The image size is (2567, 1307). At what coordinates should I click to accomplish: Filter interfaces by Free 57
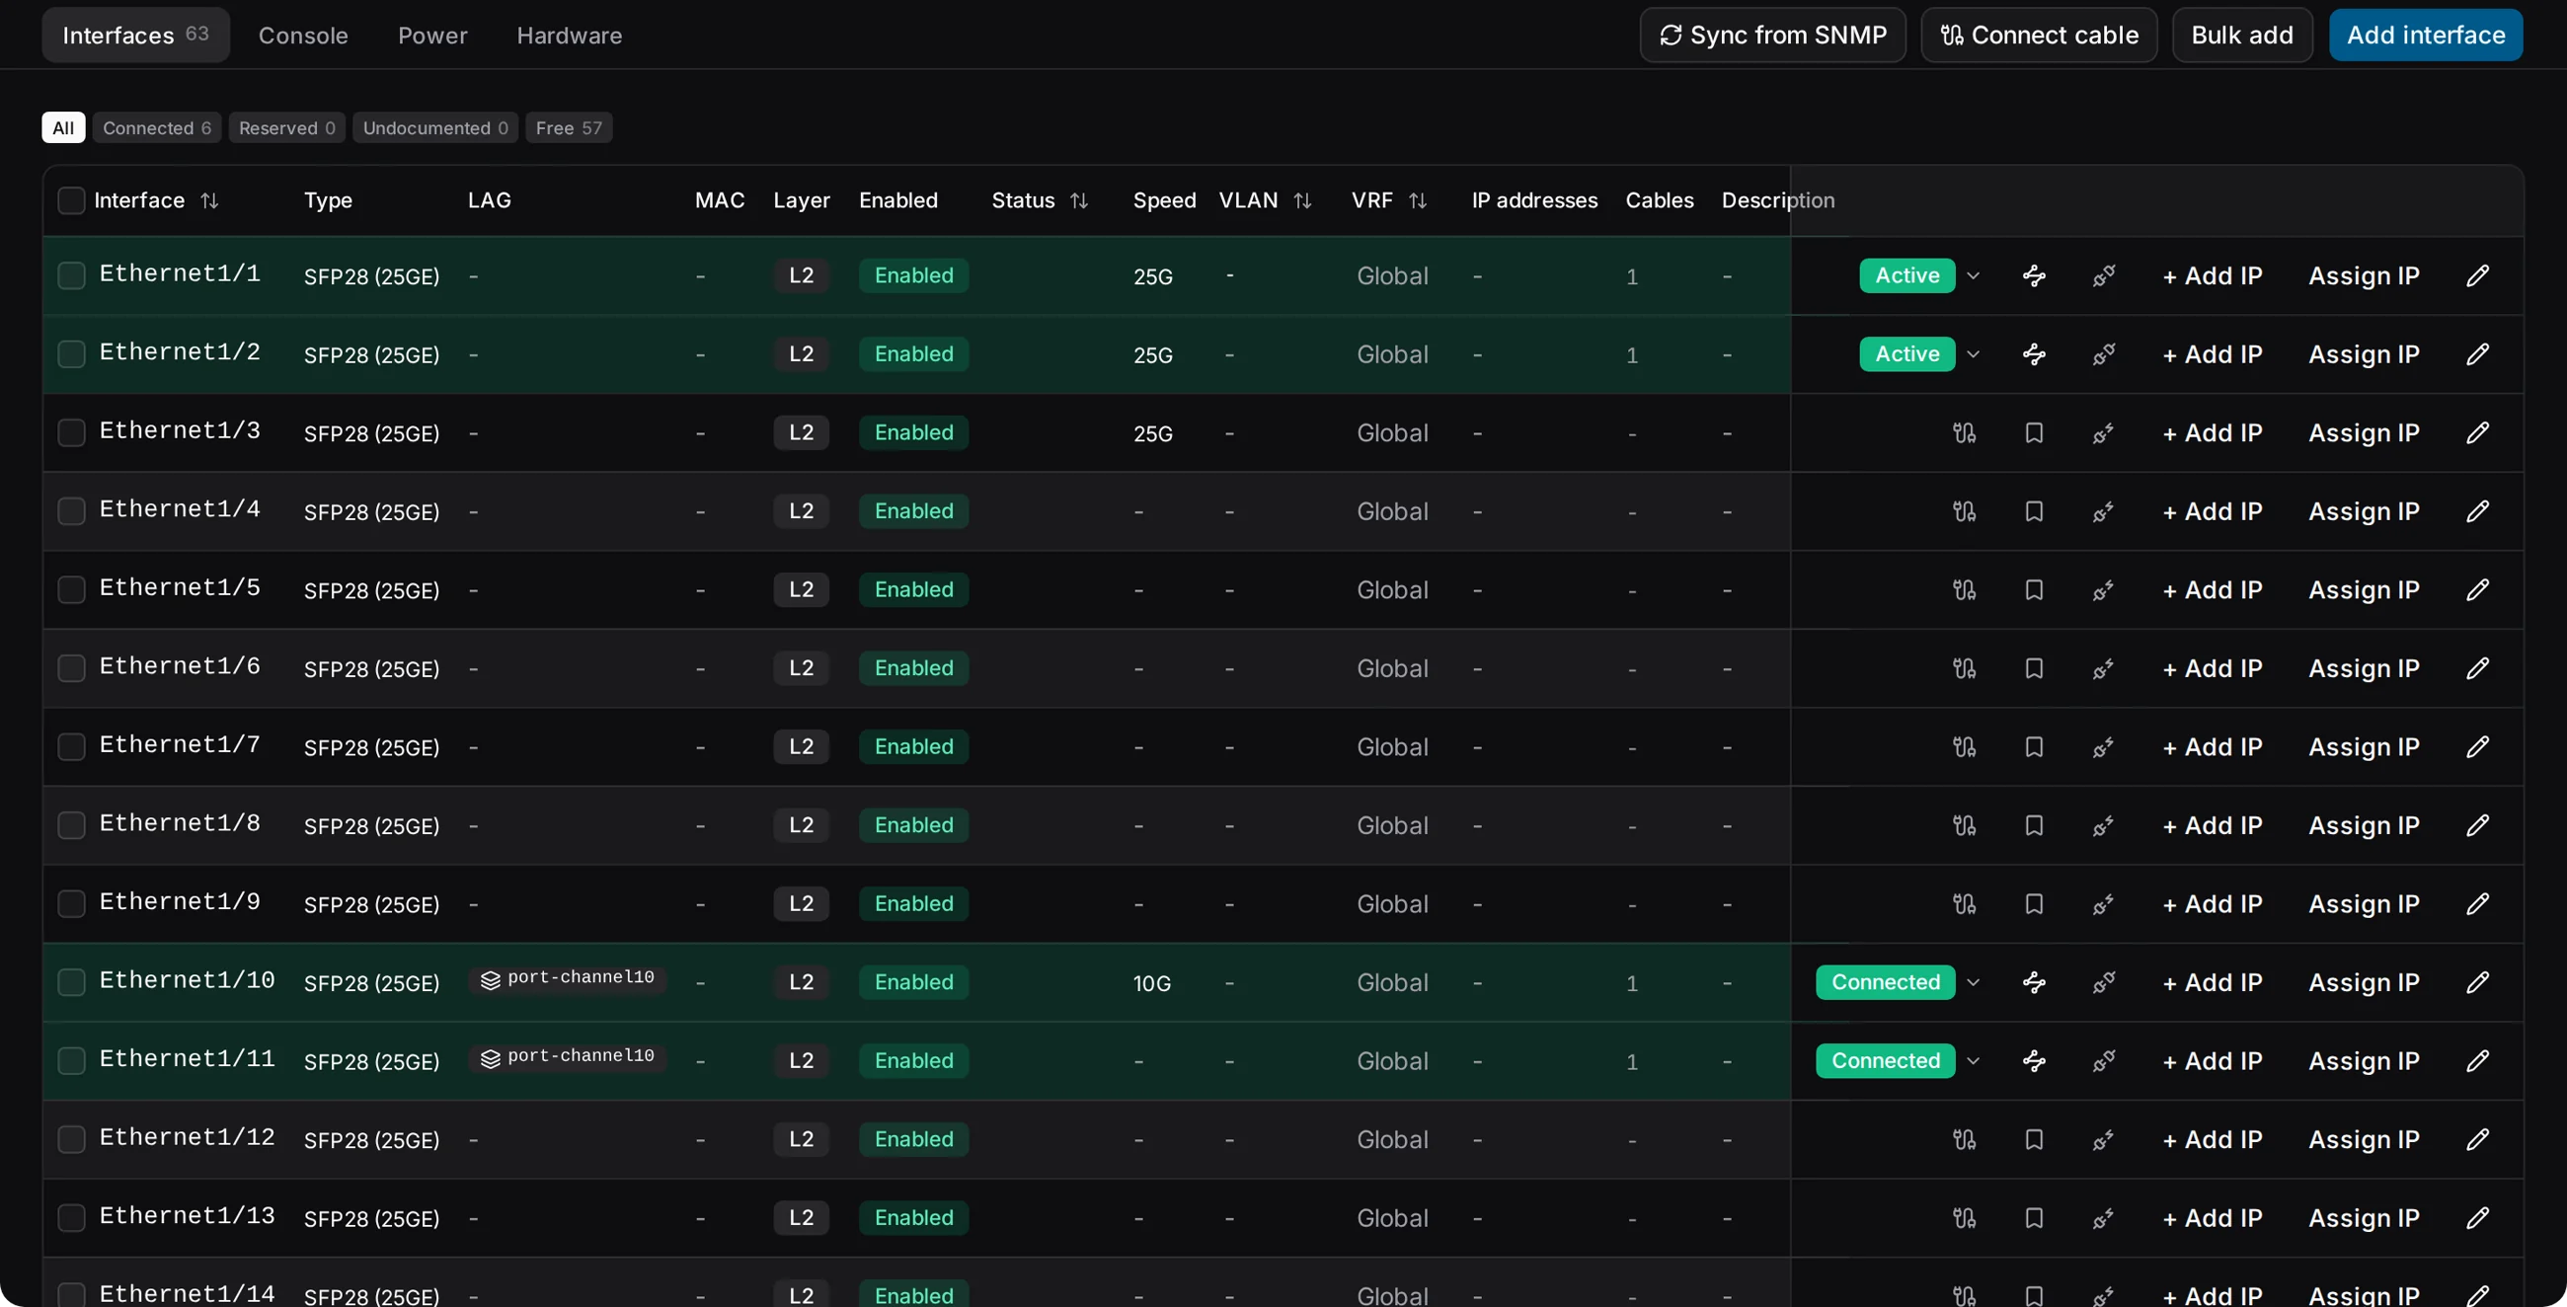click(569, 127)
